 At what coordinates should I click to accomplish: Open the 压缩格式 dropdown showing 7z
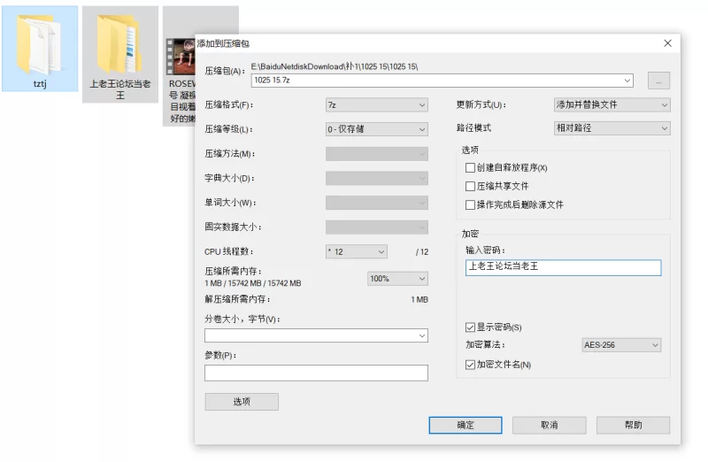(x=377, y=104)
